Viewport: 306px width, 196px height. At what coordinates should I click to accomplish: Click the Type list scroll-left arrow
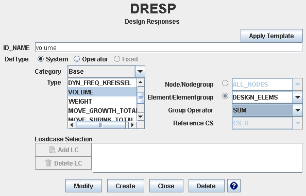(x=72, y=125)
